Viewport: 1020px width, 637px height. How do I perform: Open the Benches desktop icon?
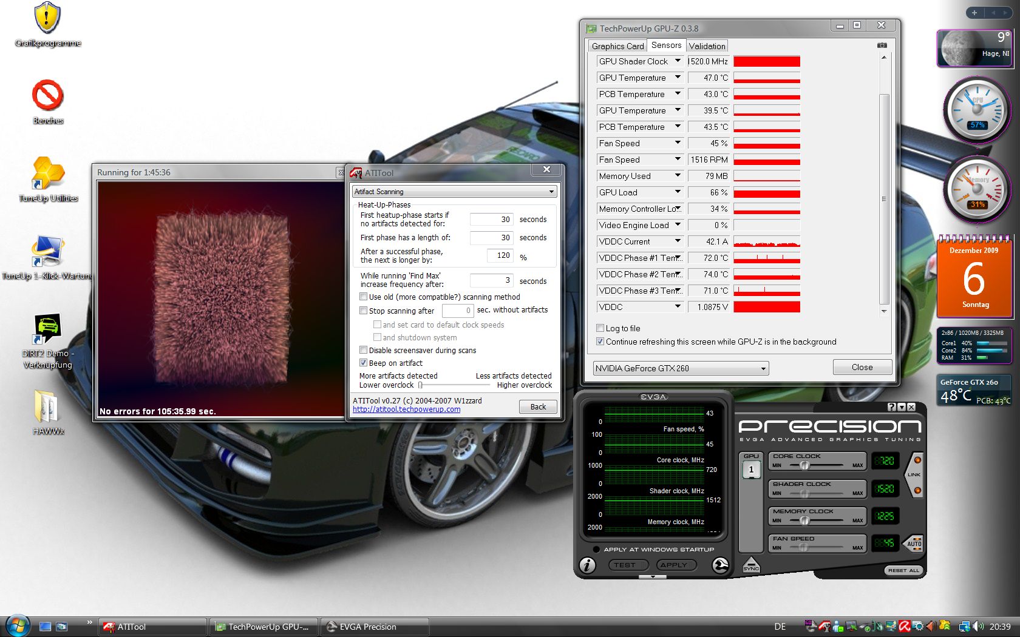pos(47,102)
